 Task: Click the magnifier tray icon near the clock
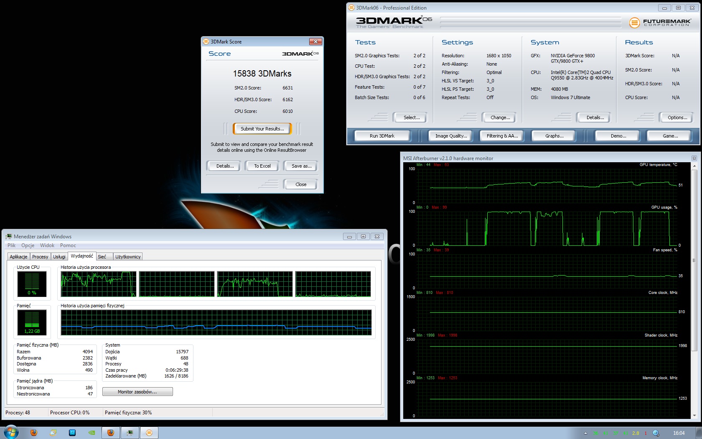pyautogui.click(x=656, y=433)
